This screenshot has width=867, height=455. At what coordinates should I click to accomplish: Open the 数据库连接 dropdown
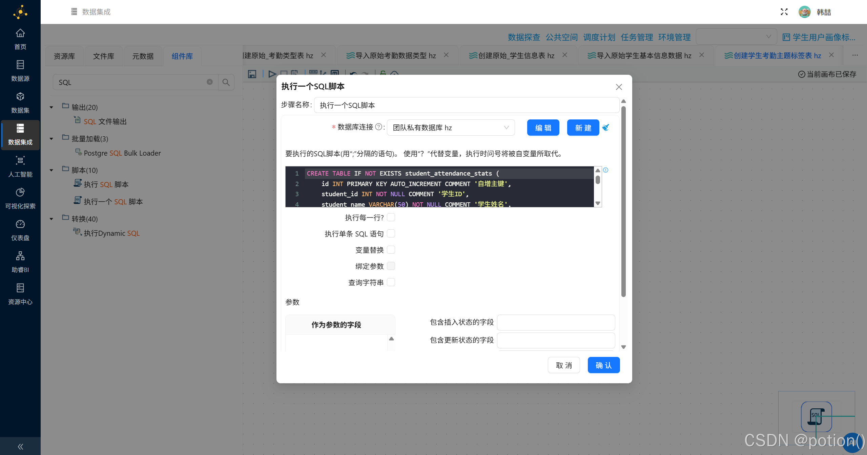[x=451, y=128]
